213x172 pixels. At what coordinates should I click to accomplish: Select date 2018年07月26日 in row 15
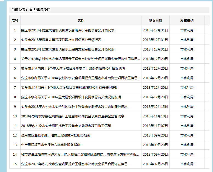(x=155, y=164)
